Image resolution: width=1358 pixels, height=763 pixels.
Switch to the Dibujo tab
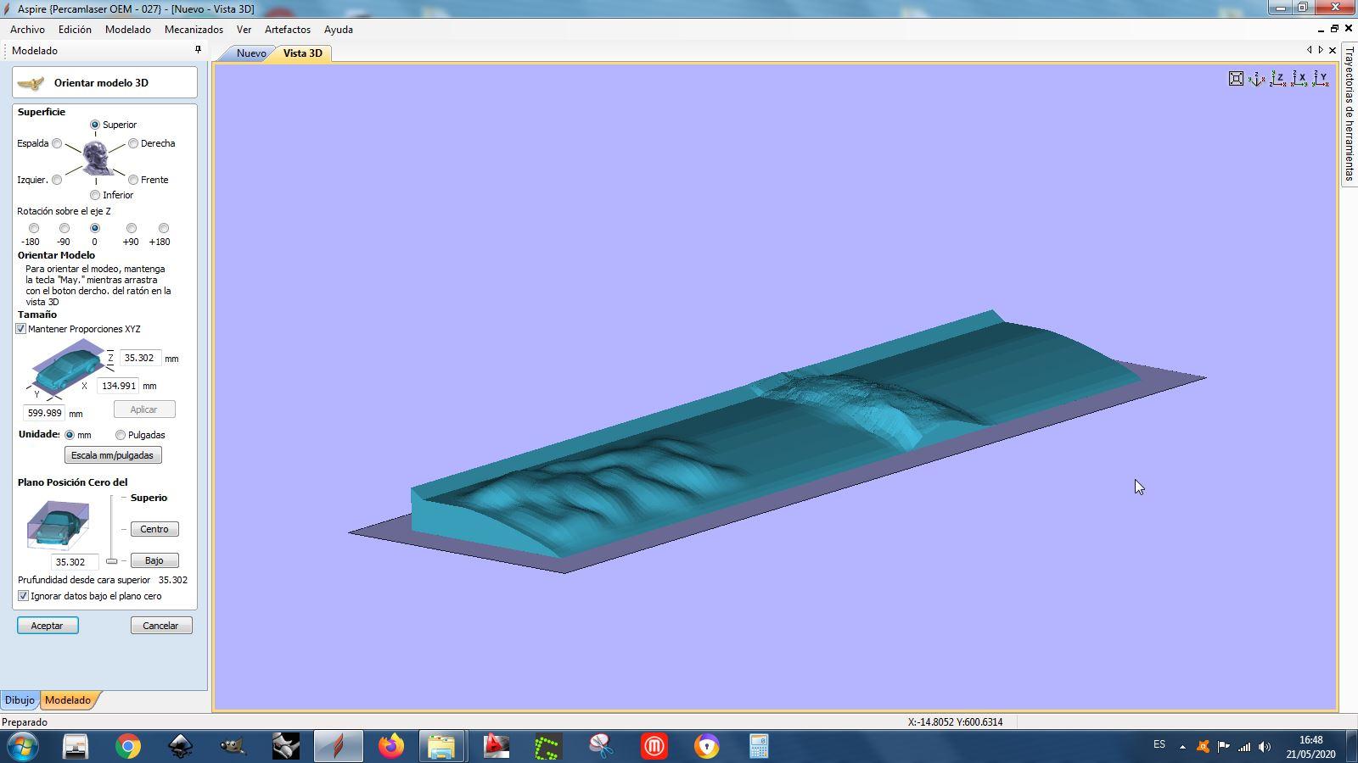(x=20, y=700)
